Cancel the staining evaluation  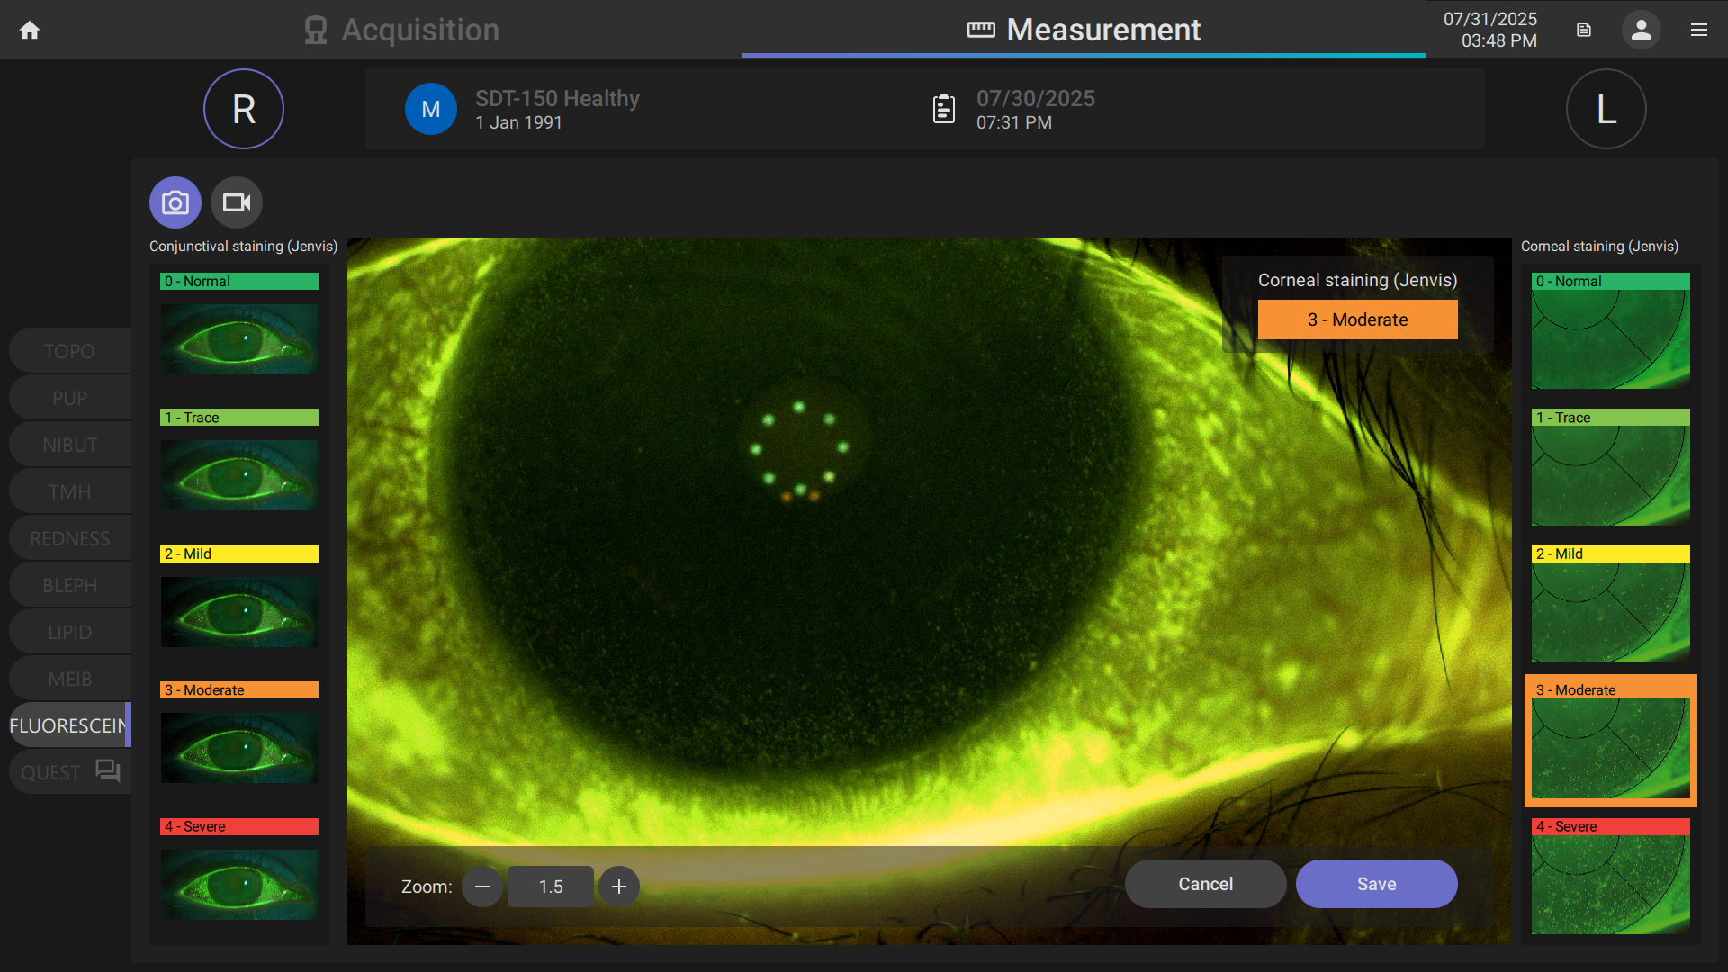coord(1205,883)
